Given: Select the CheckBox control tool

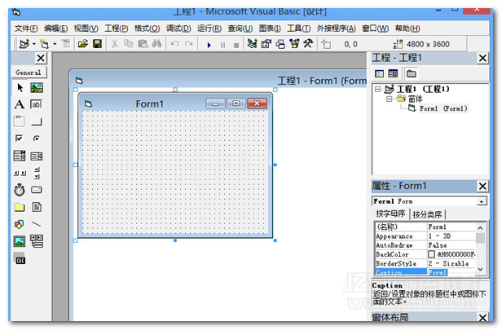Looking at the screenshot, I should [x=20, y=139].
